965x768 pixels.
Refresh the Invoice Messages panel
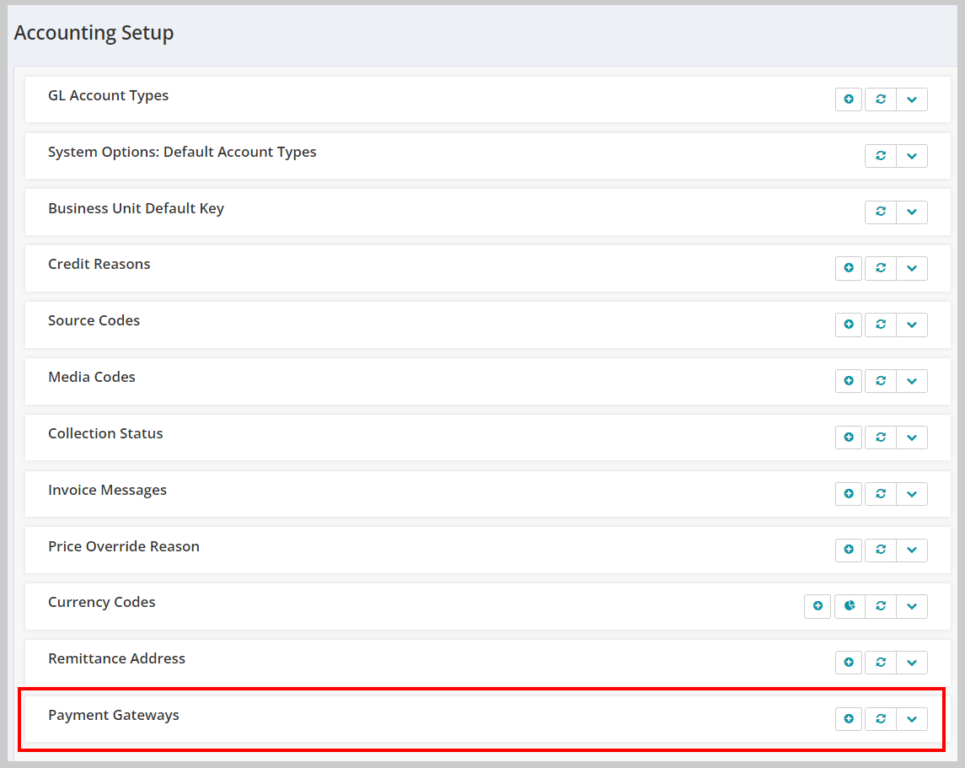[x=881, y=493]
